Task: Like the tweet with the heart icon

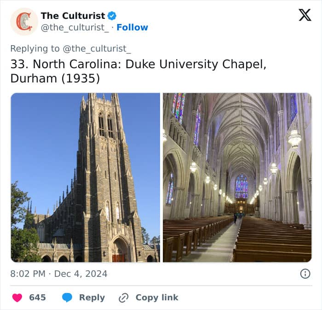Action: pyautogui.click(x=17, y=298)
